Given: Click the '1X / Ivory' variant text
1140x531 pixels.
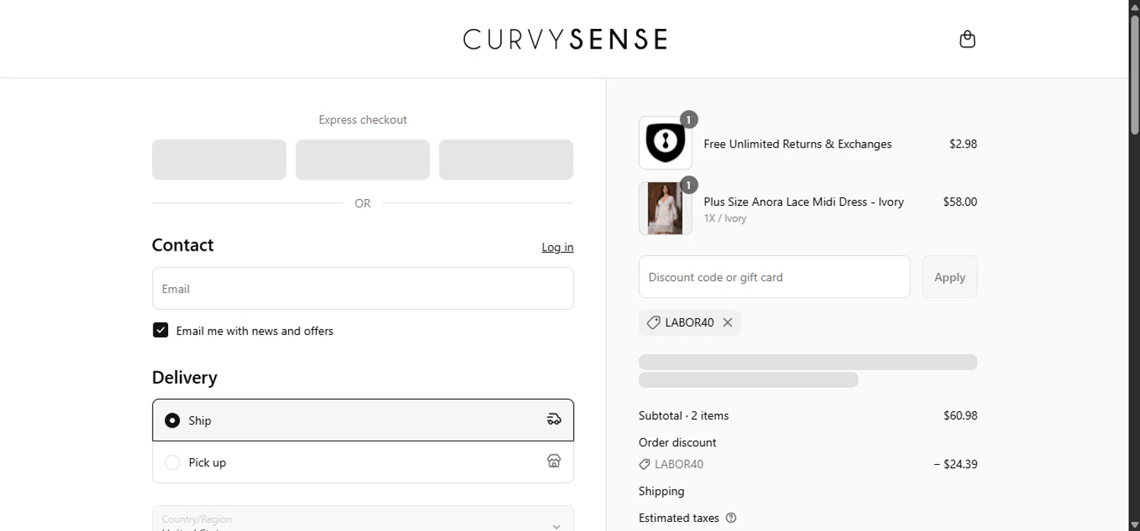Looking at the screenshot, I should [x=725, y=218].
